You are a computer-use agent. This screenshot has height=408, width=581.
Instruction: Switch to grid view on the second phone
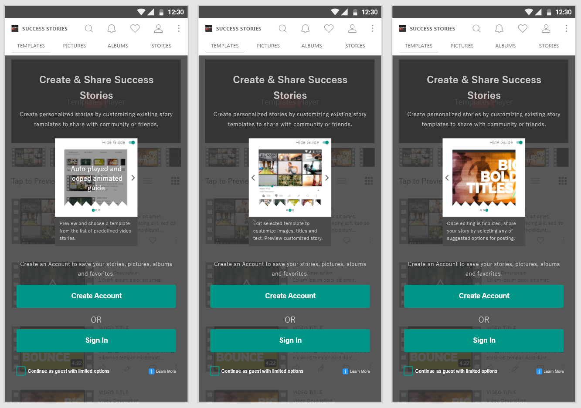(x=369, y=181)
